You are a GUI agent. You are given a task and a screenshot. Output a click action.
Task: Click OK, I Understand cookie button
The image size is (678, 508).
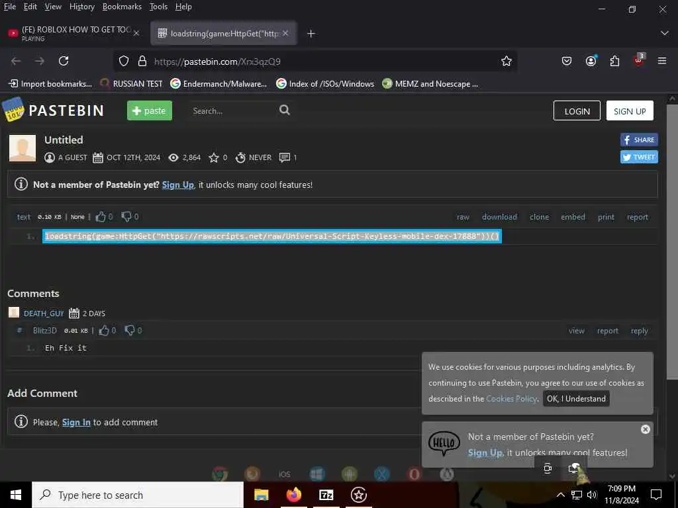tap(577, 399)
